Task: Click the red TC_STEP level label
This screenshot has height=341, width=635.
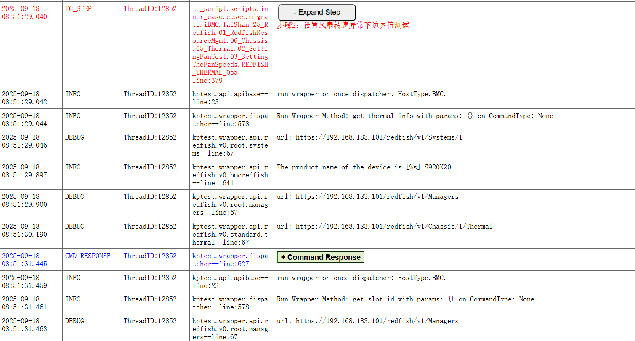Action: (78, 9)
